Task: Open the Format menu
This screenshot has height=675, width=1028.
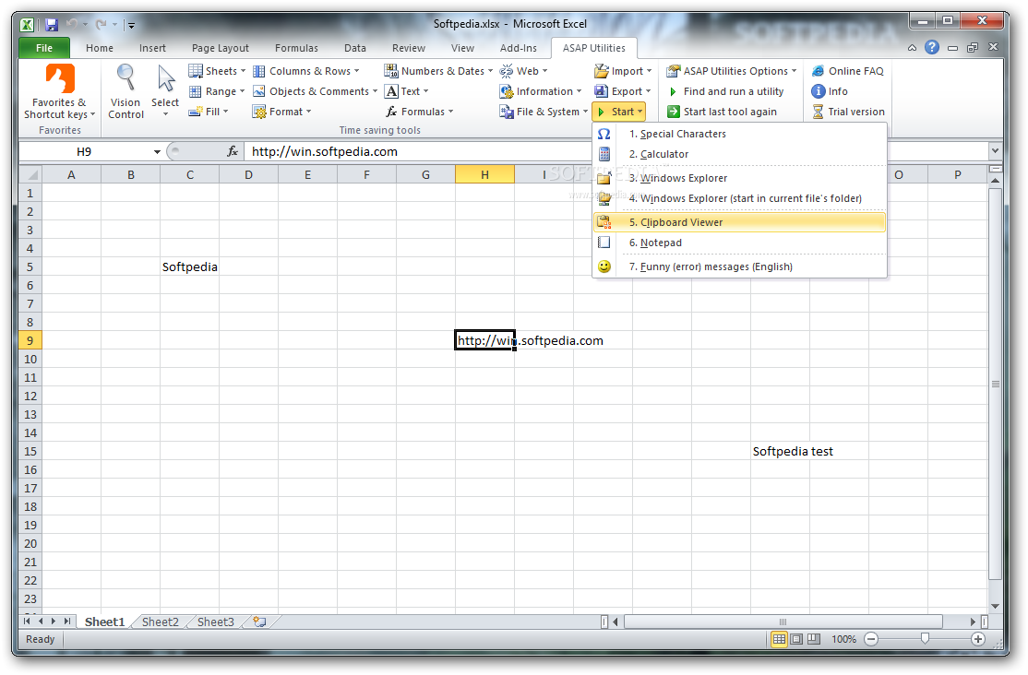Action: point(281,112)
